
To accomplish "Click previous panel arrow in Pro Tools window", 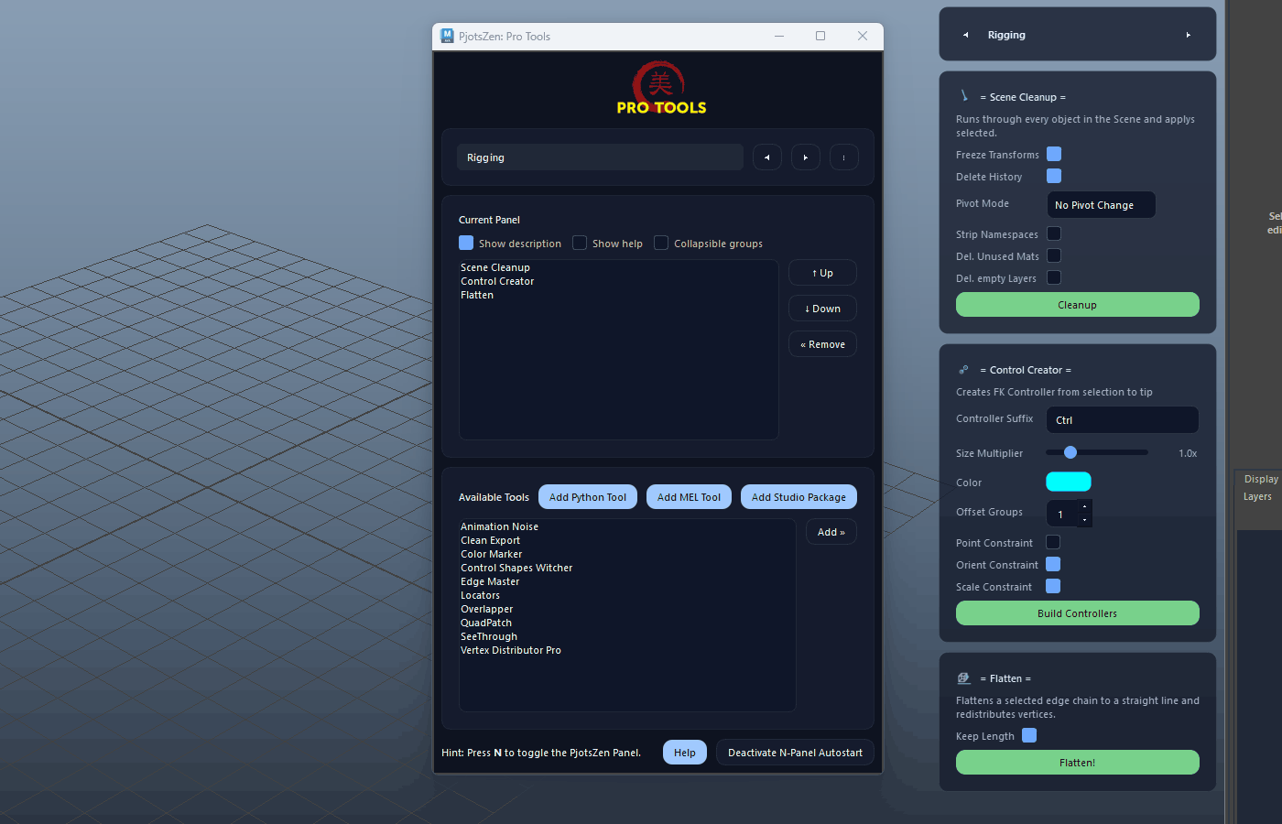I will (x=767, y=157).
